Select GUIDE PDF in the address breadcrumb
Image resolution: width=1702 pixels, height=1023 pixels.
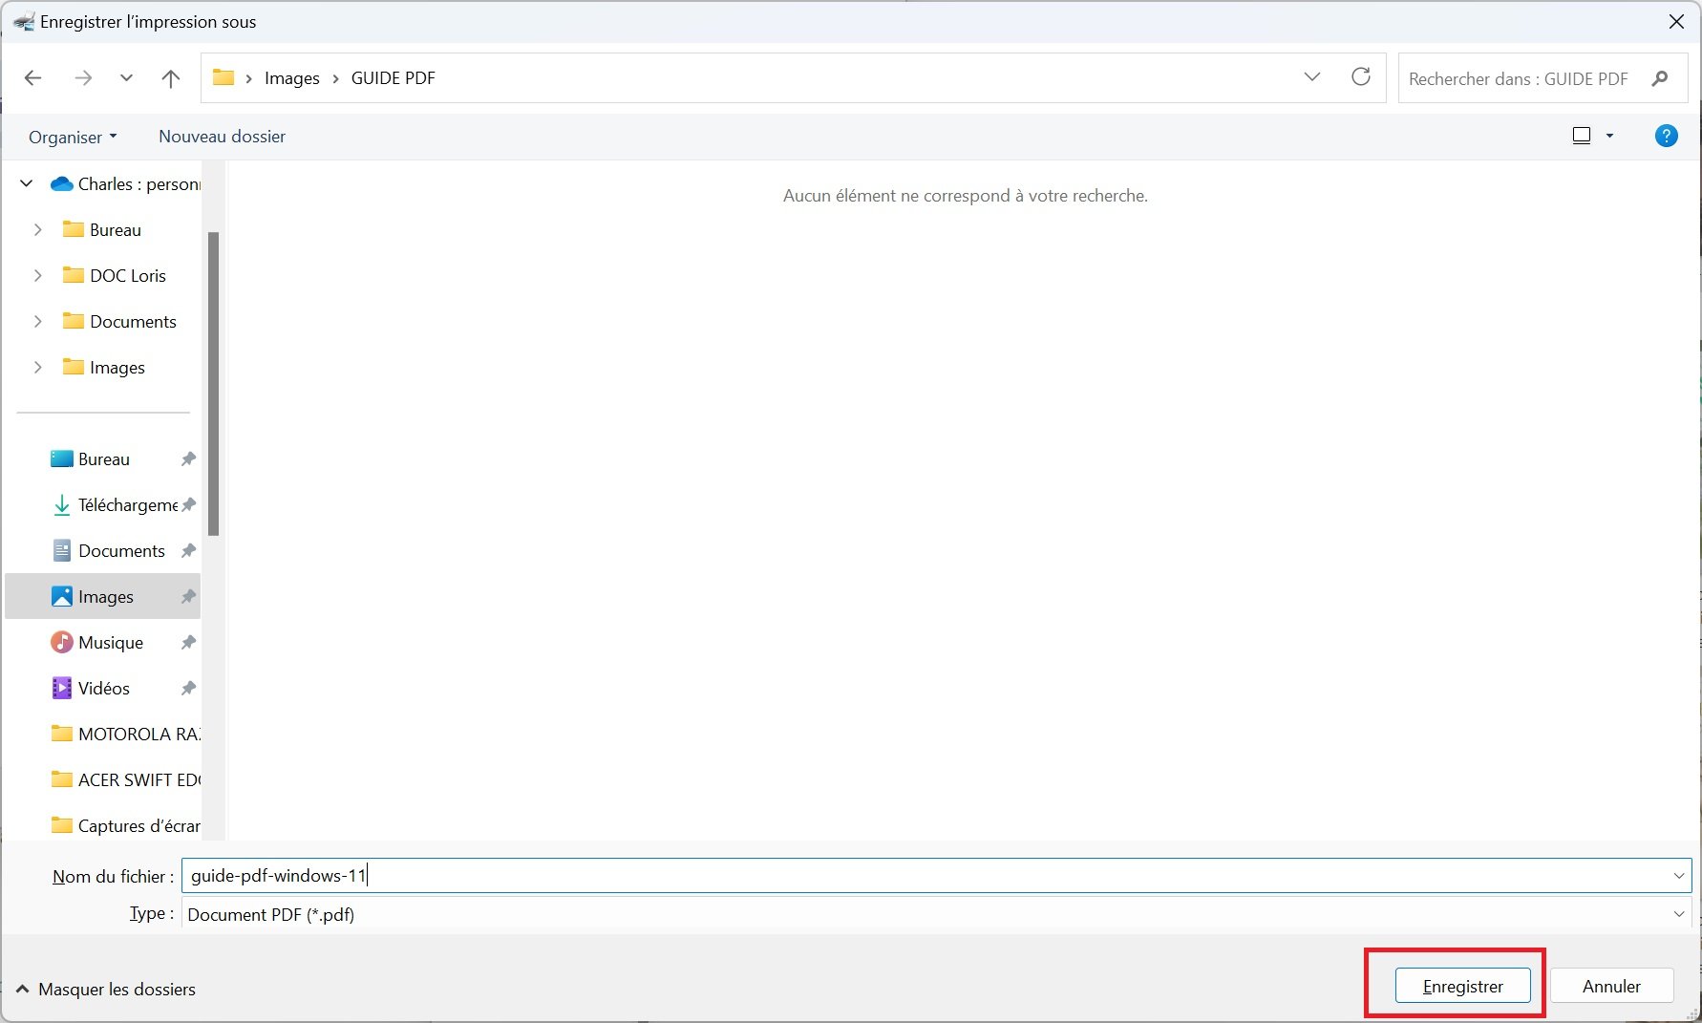click(394, 78)
